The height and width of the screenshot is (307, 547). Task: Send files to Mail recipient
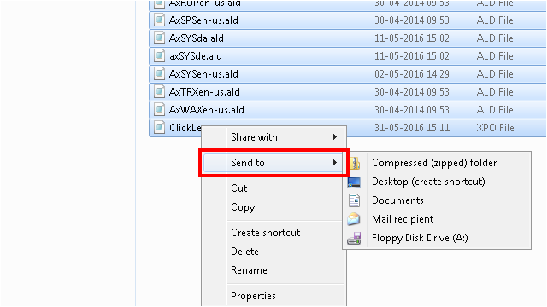[437, 219]
